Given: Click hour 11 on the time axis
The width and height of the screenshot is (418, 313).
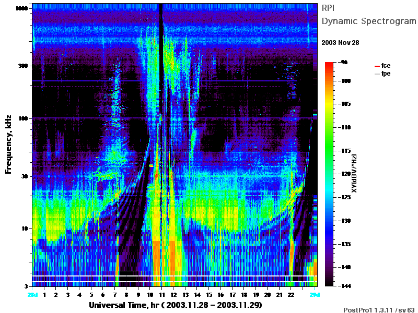Looking at the screenshot, I should coord(162,295).
